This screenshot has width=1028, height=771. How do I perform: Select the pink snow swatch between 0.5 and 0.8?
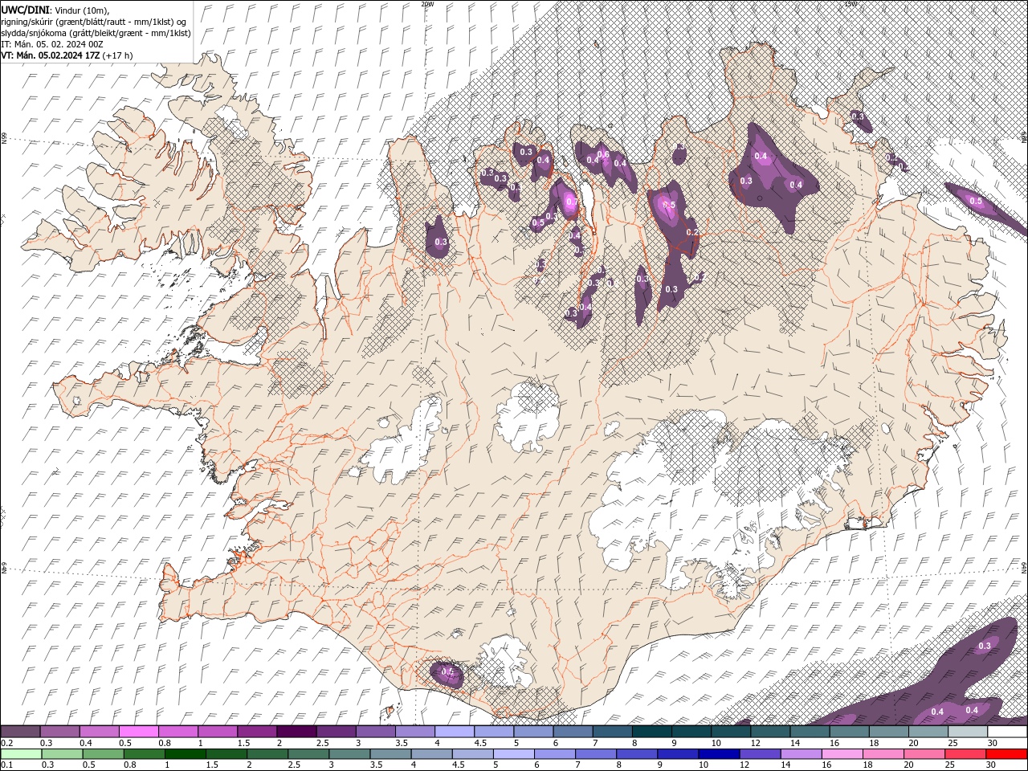pyautogui.click(x=139, y=732)
